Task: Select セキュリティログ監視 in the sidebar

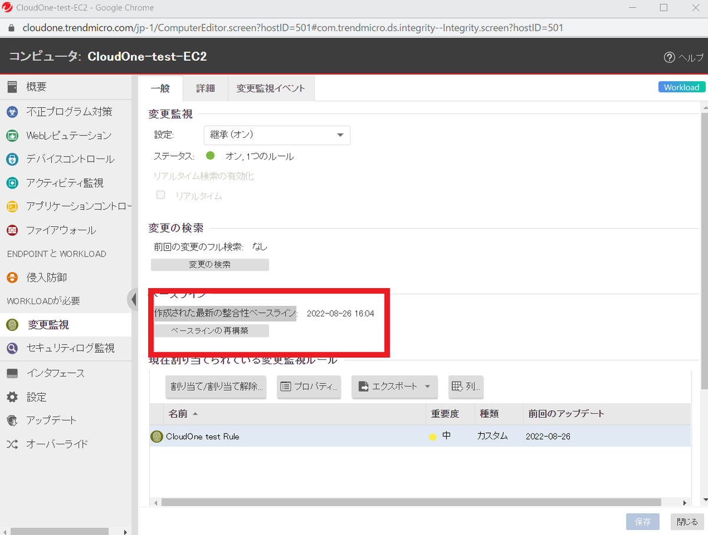Action: point(65,348)
